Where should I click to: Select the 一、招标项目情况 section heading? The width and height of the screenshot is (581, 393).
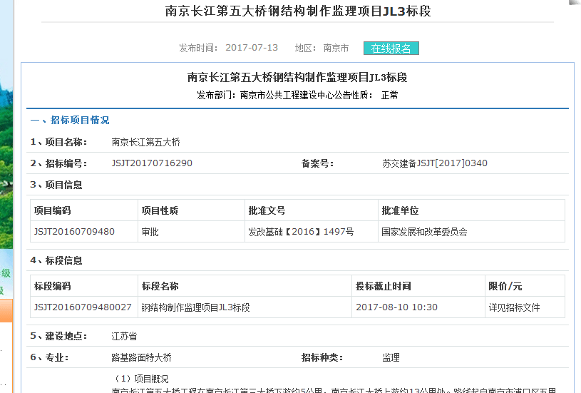(70, 120)
